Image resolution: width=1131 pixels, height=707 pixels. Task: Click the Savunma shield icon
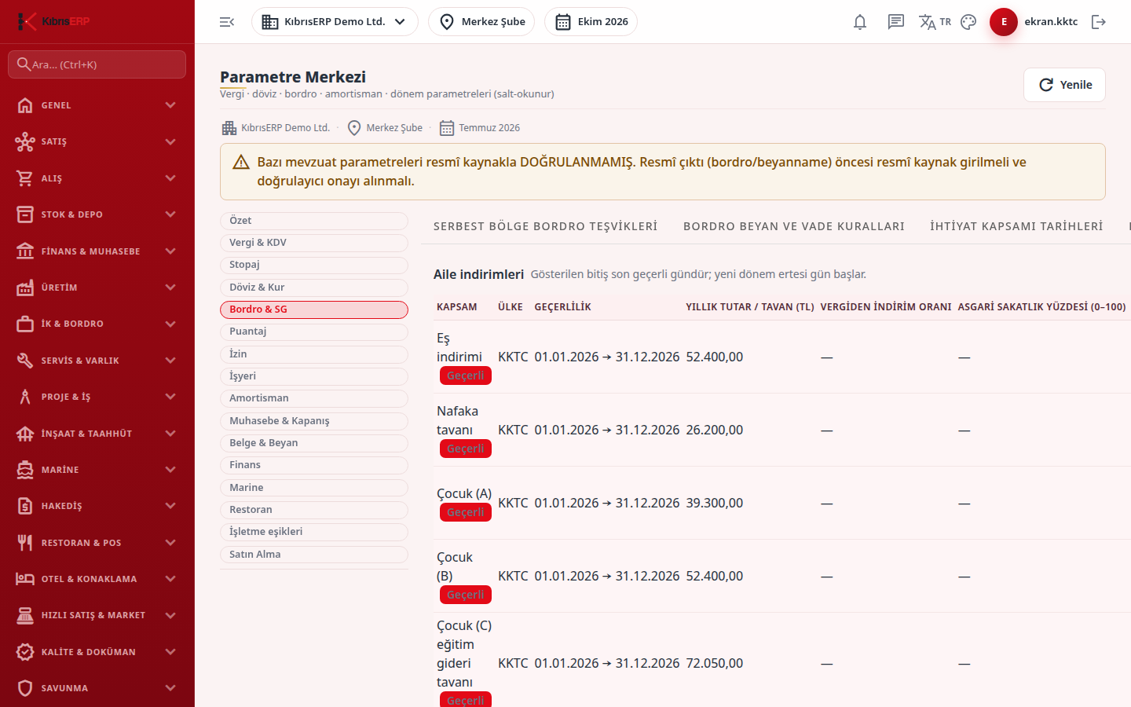[25, 688]
